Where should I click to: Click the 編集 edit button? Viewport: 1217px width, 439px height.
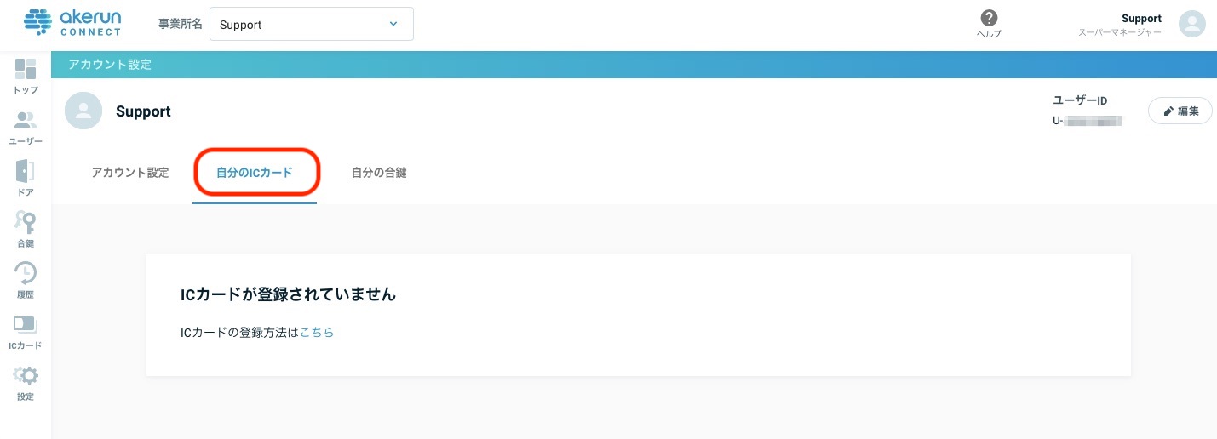coord(1180,111)
